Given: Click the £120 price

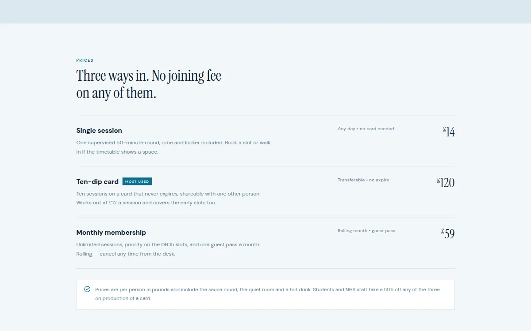Looking at the screenshot, I should point(446,183).
